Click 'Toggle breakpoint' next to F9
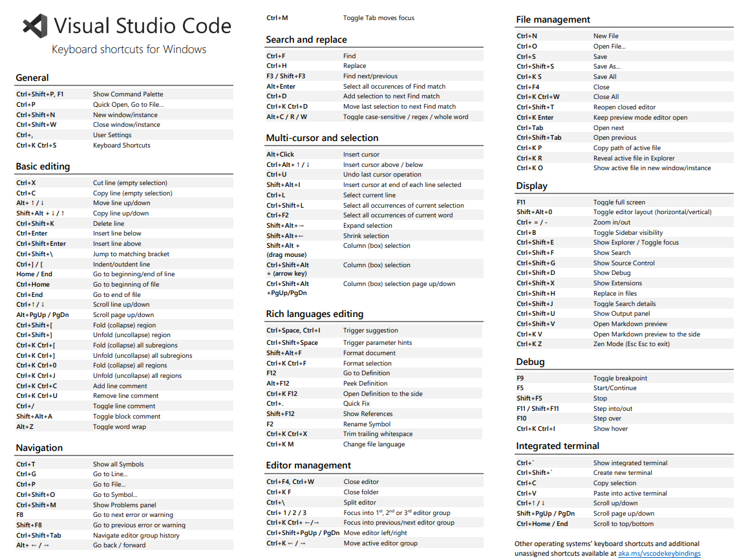This screenshot has height=559, width=748. coord(620,378)
